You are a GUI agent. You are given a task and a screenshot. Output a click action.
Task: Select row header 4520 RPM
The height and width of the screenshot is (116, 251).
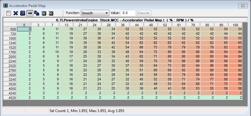pyautogui.click(x=10, y=98)
